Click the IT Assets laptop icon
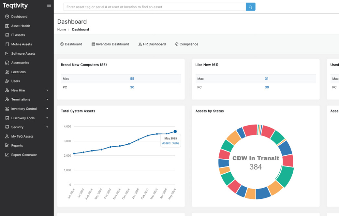Screen dimensions: 339x216 pyautogui.click(x=7, y=35)
